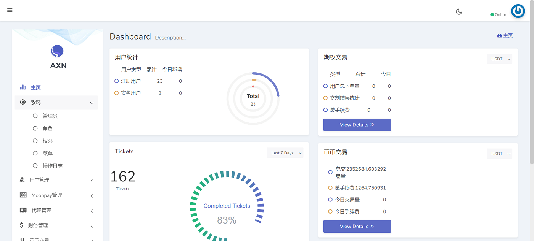534x241 pixels.
Task: Select the 管理员 radio circle item
Action: 35,116
